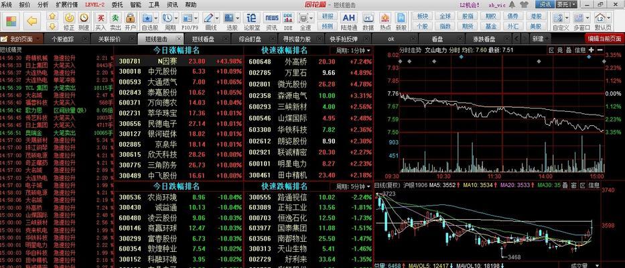Toggle 信息 on the intraday chart

(x=580, y=50)
